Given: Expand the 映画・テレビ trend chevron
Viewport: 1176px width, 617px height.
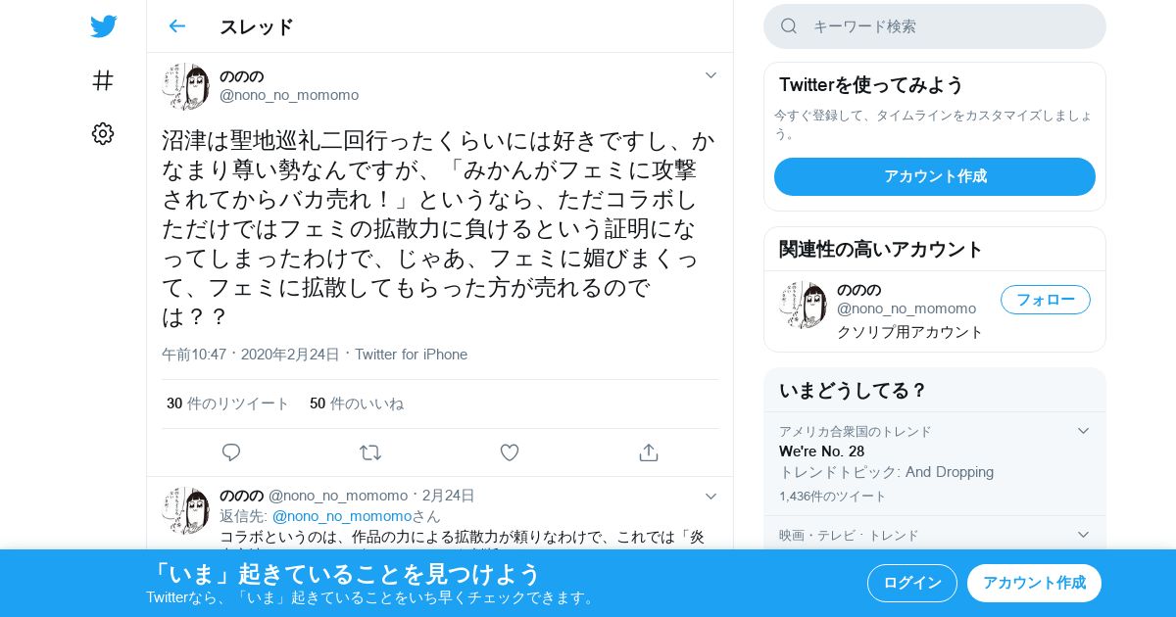Looking at the screenshot, I should (1083, 535).
